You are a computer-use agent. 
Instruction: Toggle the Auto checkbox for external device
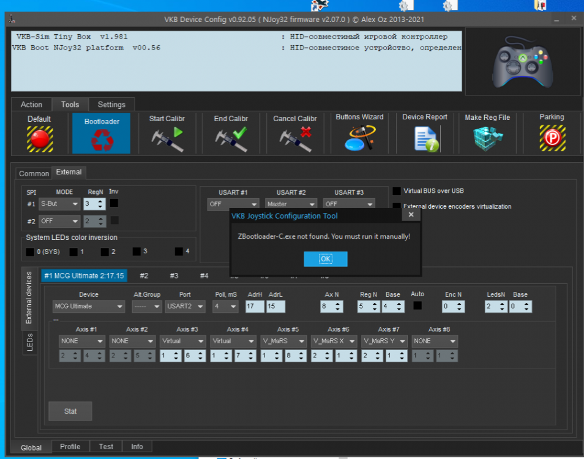(x=417, y=305)
